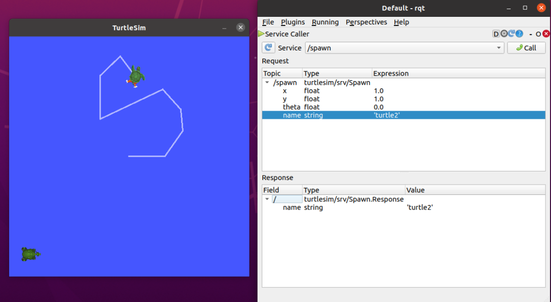Click the x expression value 1.0
This screenshot has width=551, height=302.
379,91
